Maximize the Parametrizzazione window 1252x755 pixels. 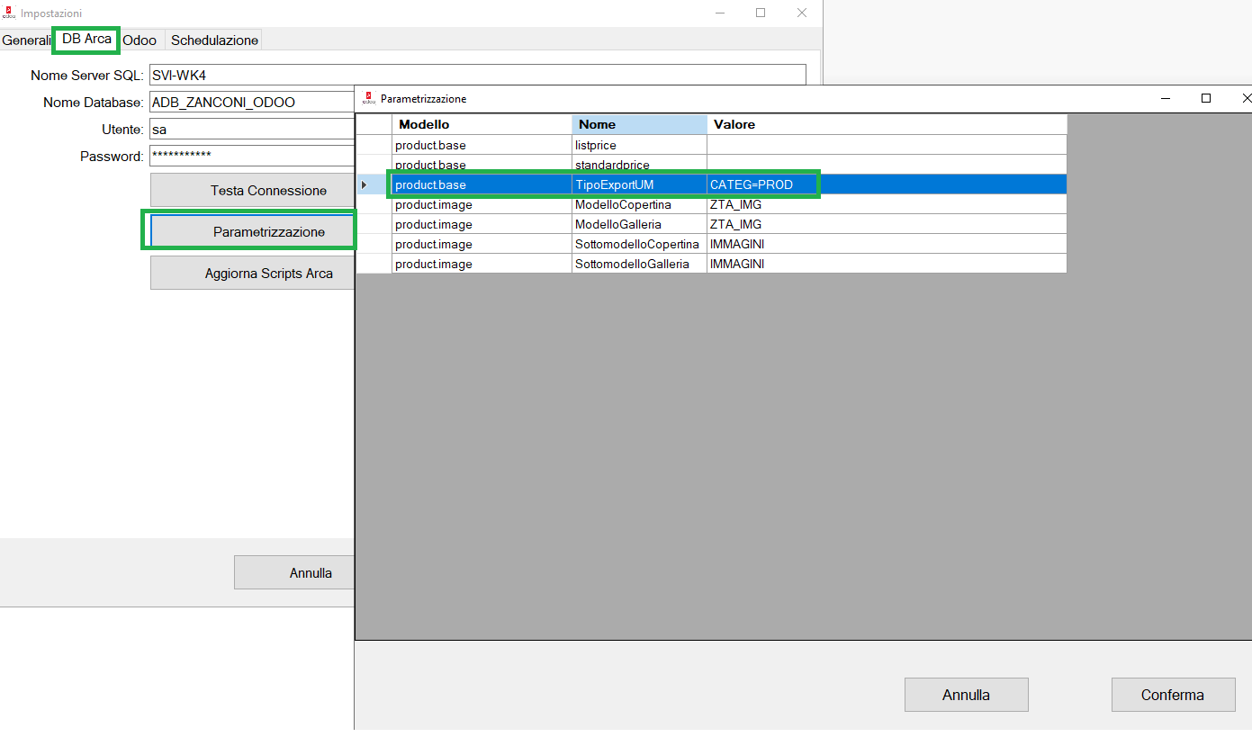click(x=1206, y=98)
